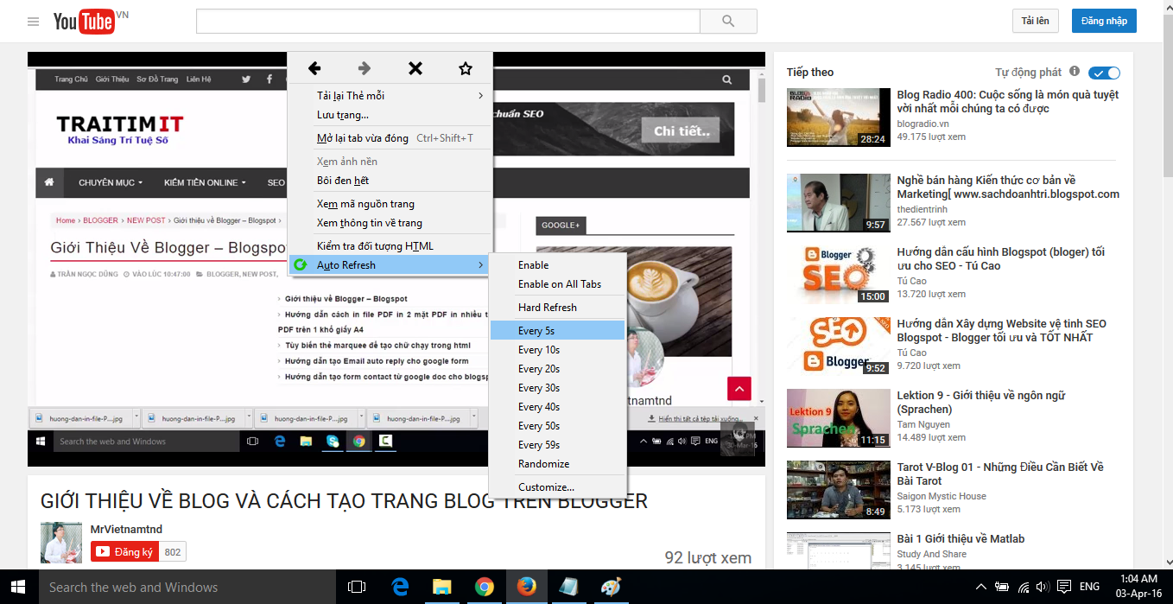Image resolution: width=1173 pixels, height=604 pixels.
Task: Open Task View in taskbar
Action: [356, 587]
